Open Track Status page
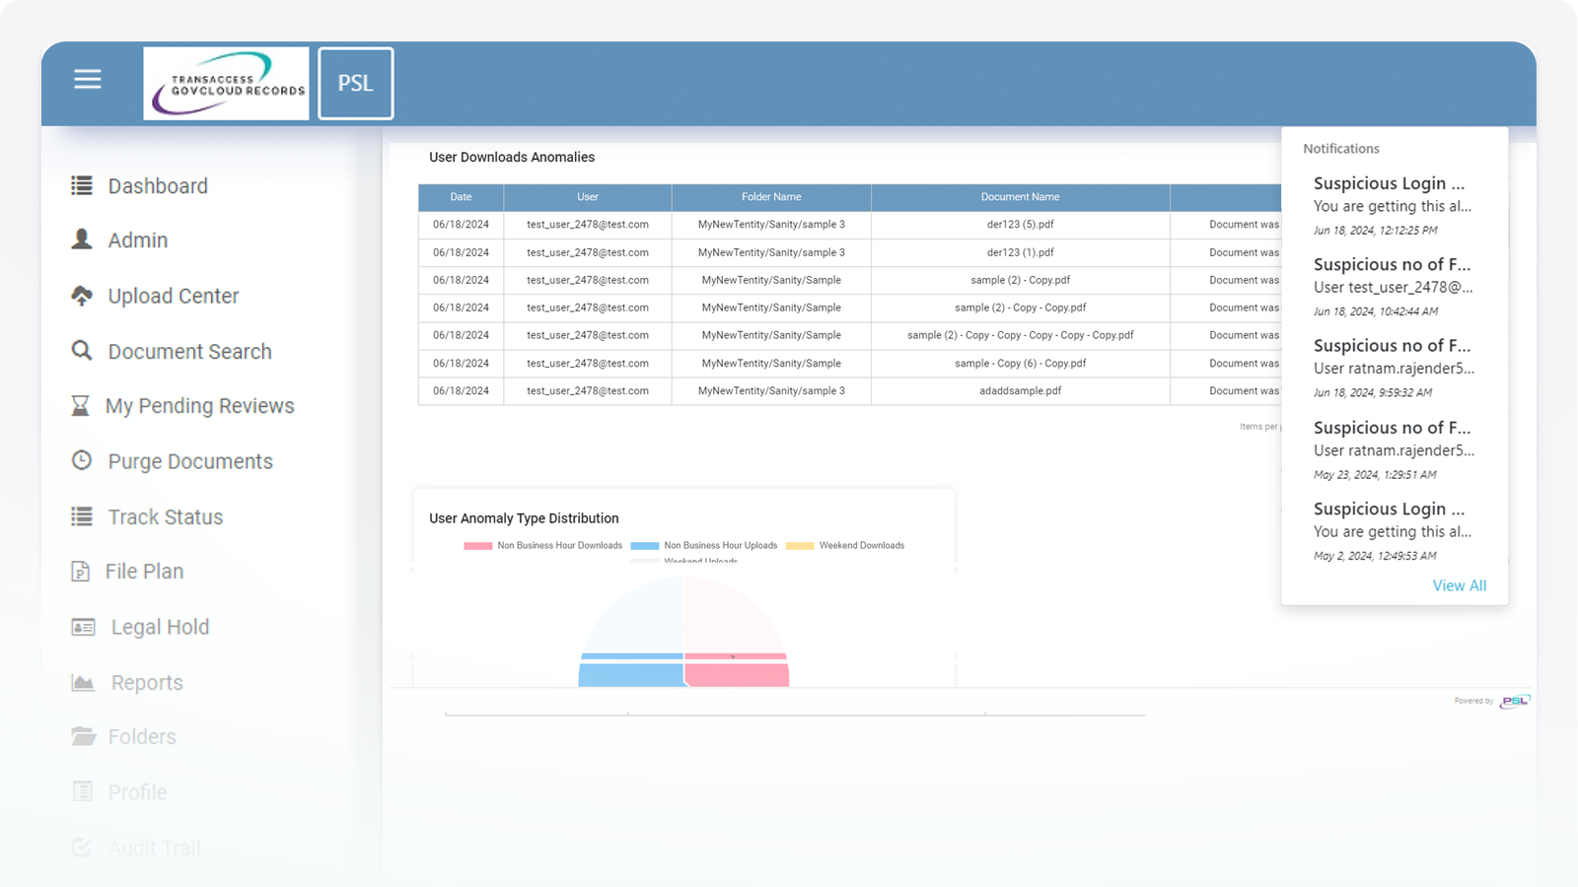 (x=166, y=517)
